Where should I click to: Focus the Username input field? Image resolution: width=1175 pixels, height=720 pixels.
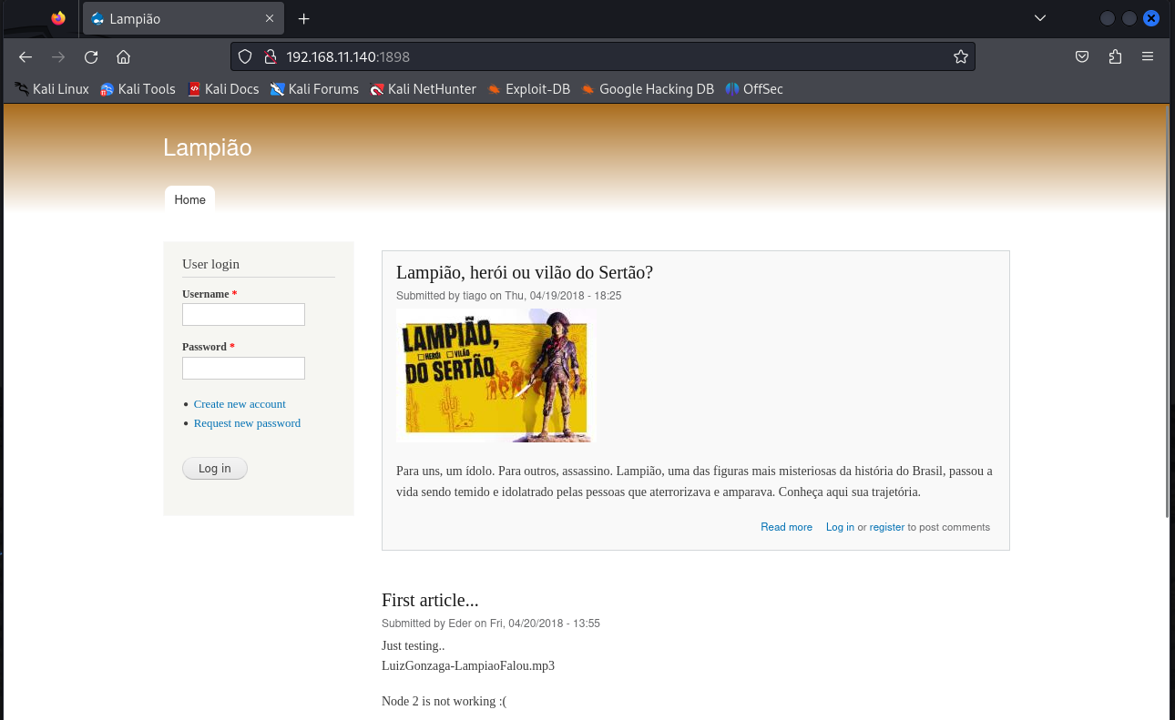243,315
